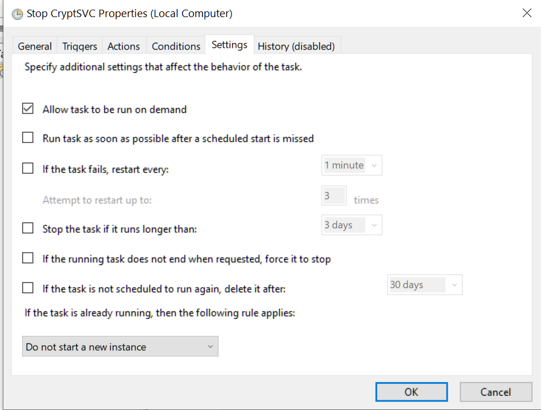
Task: Enable Run task as soon as possible after missed start
Action: 28,137
